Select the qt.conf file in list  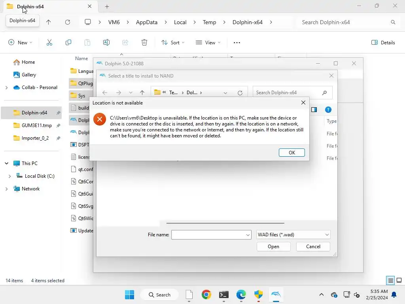(x=81, y=169)
